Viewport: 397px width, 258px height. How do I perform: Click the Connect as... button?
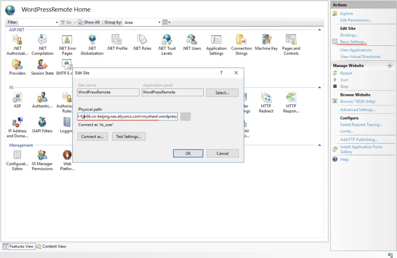(x=93, y=137)
